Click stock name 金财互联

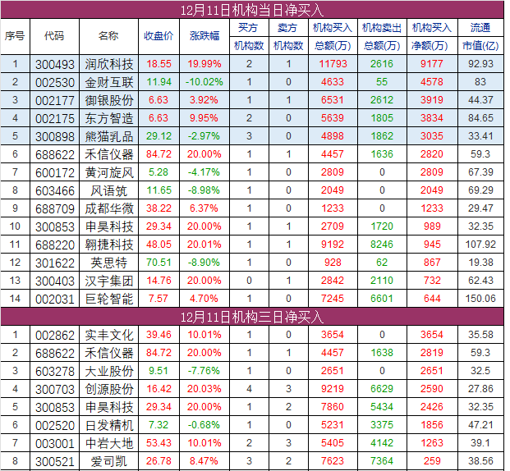click(x=109, y=82)
